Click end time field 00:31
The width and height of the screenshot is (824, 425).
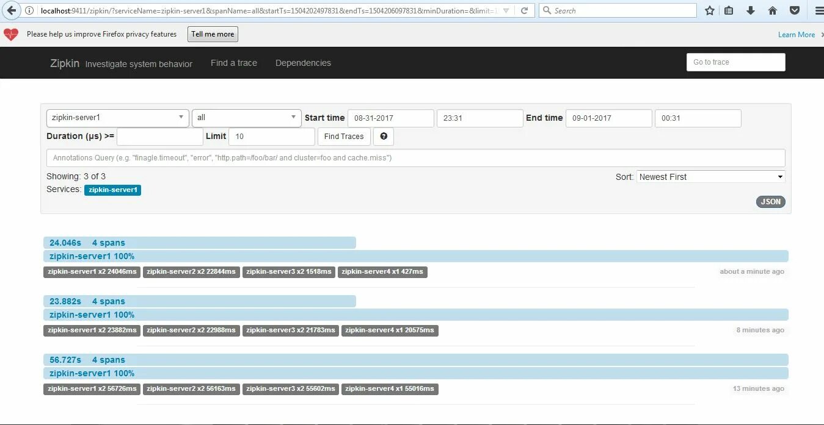tap(698, 118)
